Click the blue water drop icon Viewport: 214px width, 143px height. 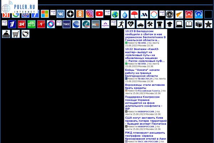pyautogui.click(x=125, y=14)
